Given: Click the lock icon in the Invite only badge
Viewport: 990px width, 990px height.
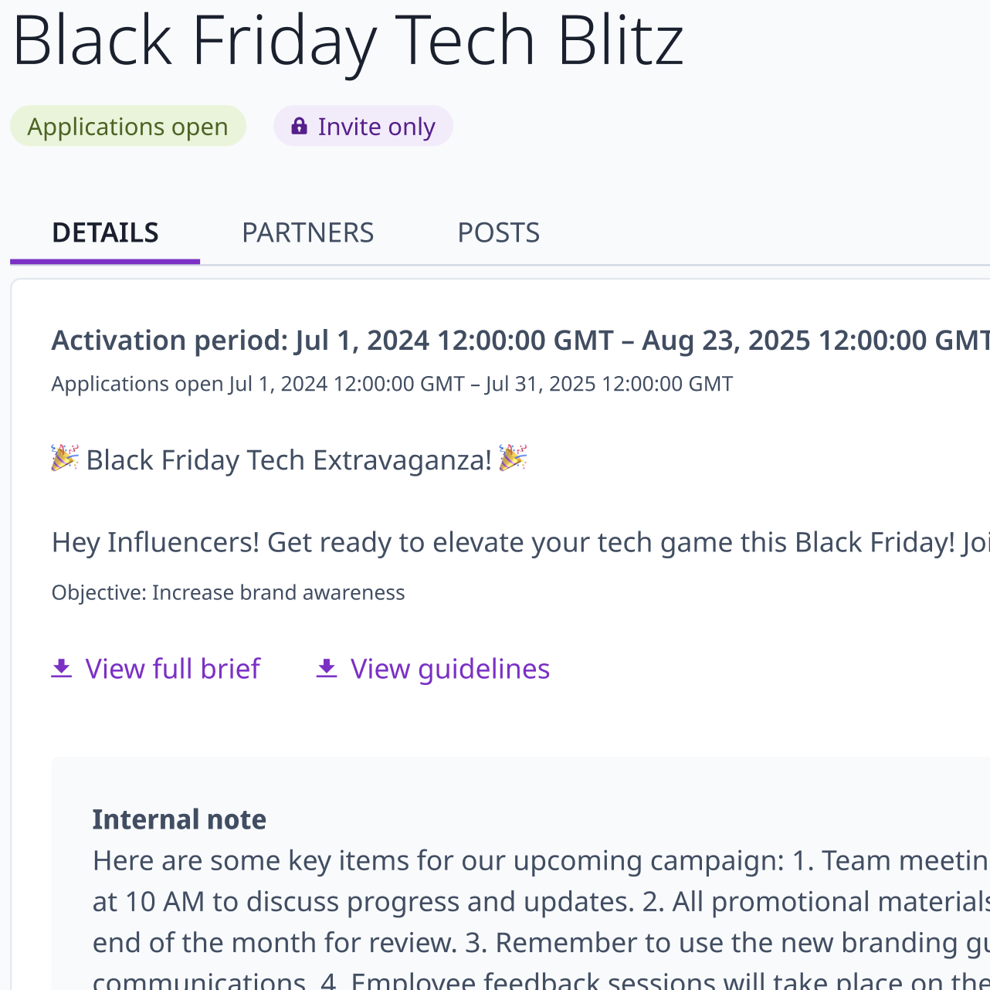Looking at the screenshot, I should click(299, 127).
